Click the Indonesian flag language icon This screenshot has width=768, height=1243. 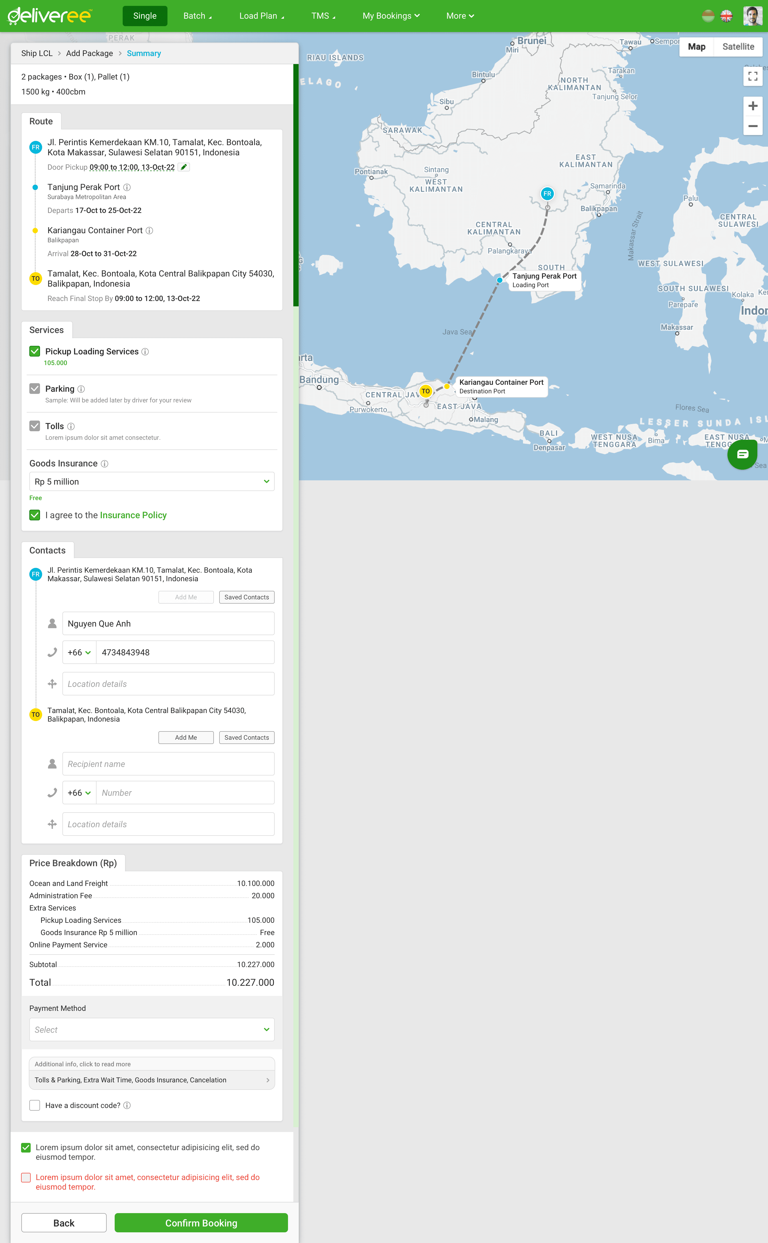(708, 16)
